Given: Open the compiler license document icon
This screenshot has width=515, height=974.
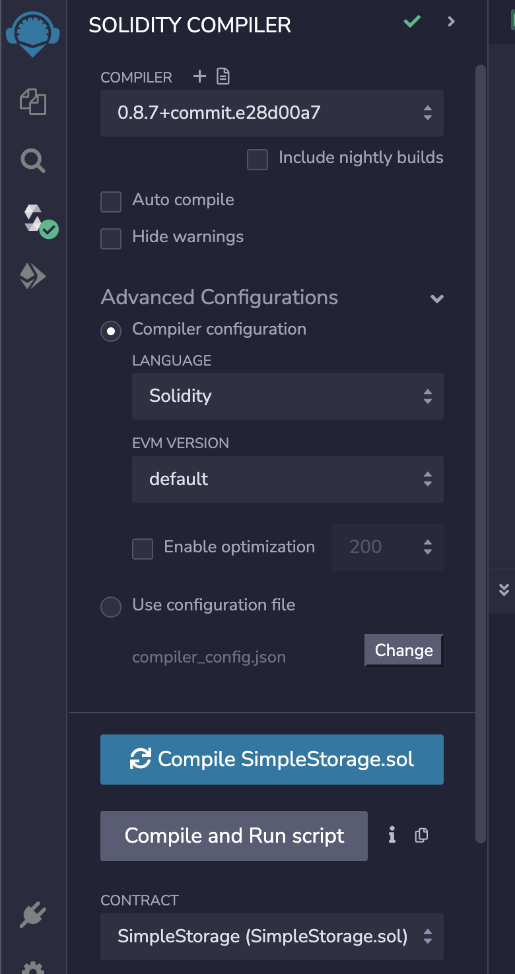Looking at the screenshot, I should pos(223,77).
